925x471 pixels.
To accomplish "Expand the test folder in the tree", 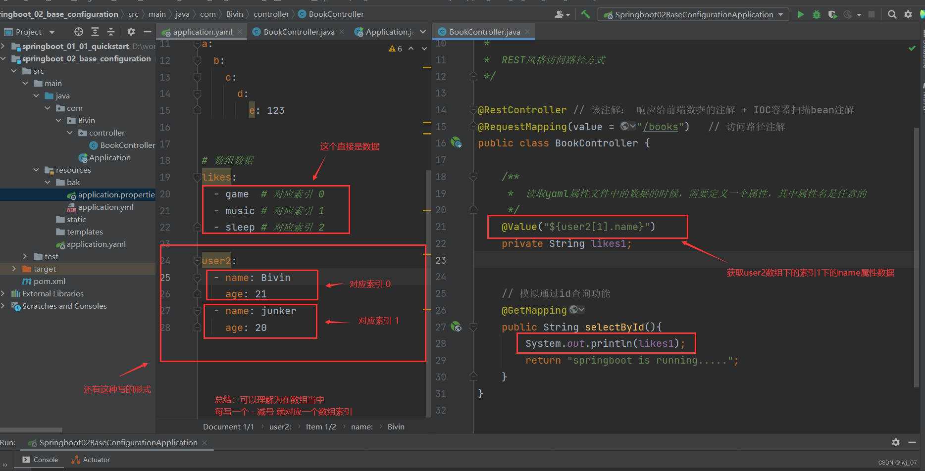I will coord(25,256).
